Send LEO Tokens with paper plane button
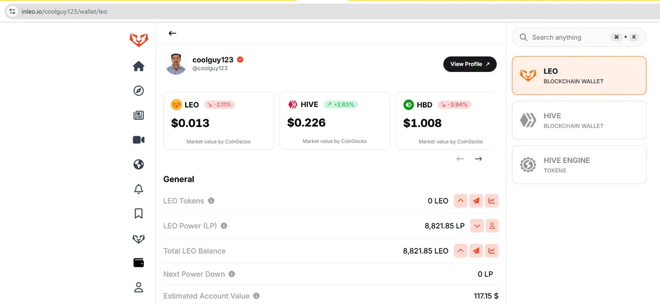Viewport: 660px width, 304px height. [x=476, y=201]
